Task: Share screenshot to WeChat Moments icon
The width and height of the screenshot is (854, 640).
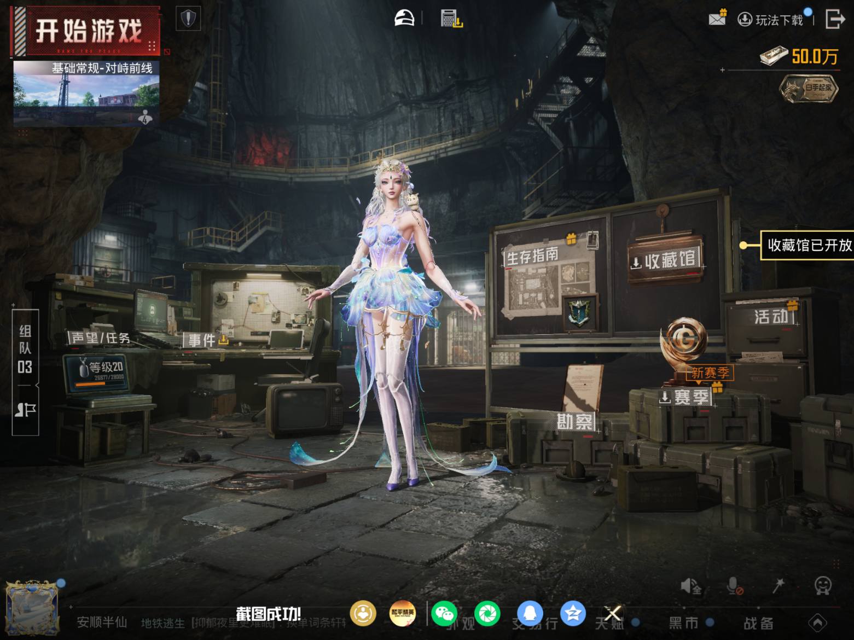Action: point(487,614)
